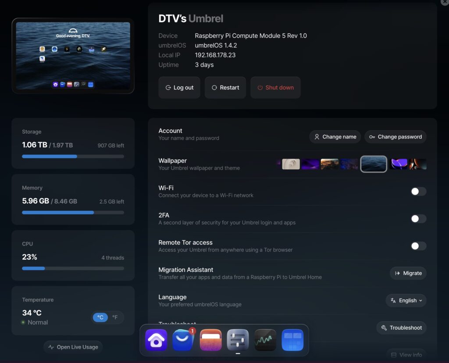Restart the Umbrel device

pyautogui.click(x=225, y=88)
